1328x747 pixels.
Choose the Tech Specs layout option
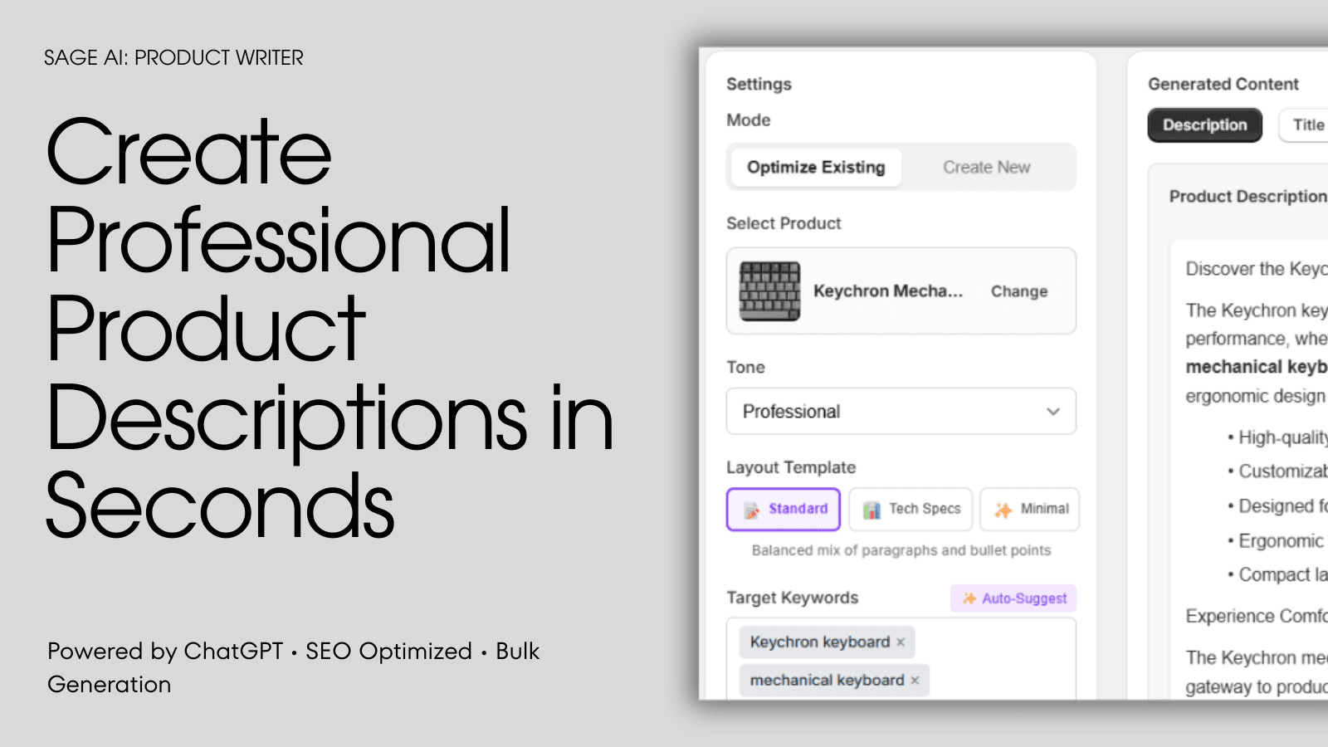(x=924, y=509)
